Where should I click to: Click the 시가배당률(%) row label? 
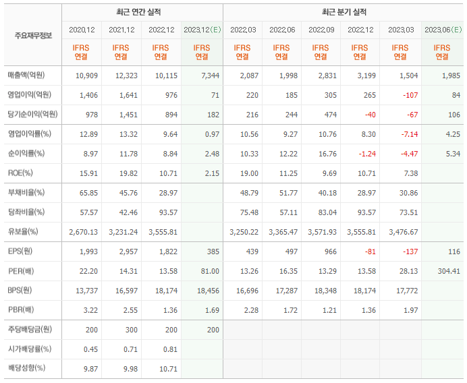(30, 349)
